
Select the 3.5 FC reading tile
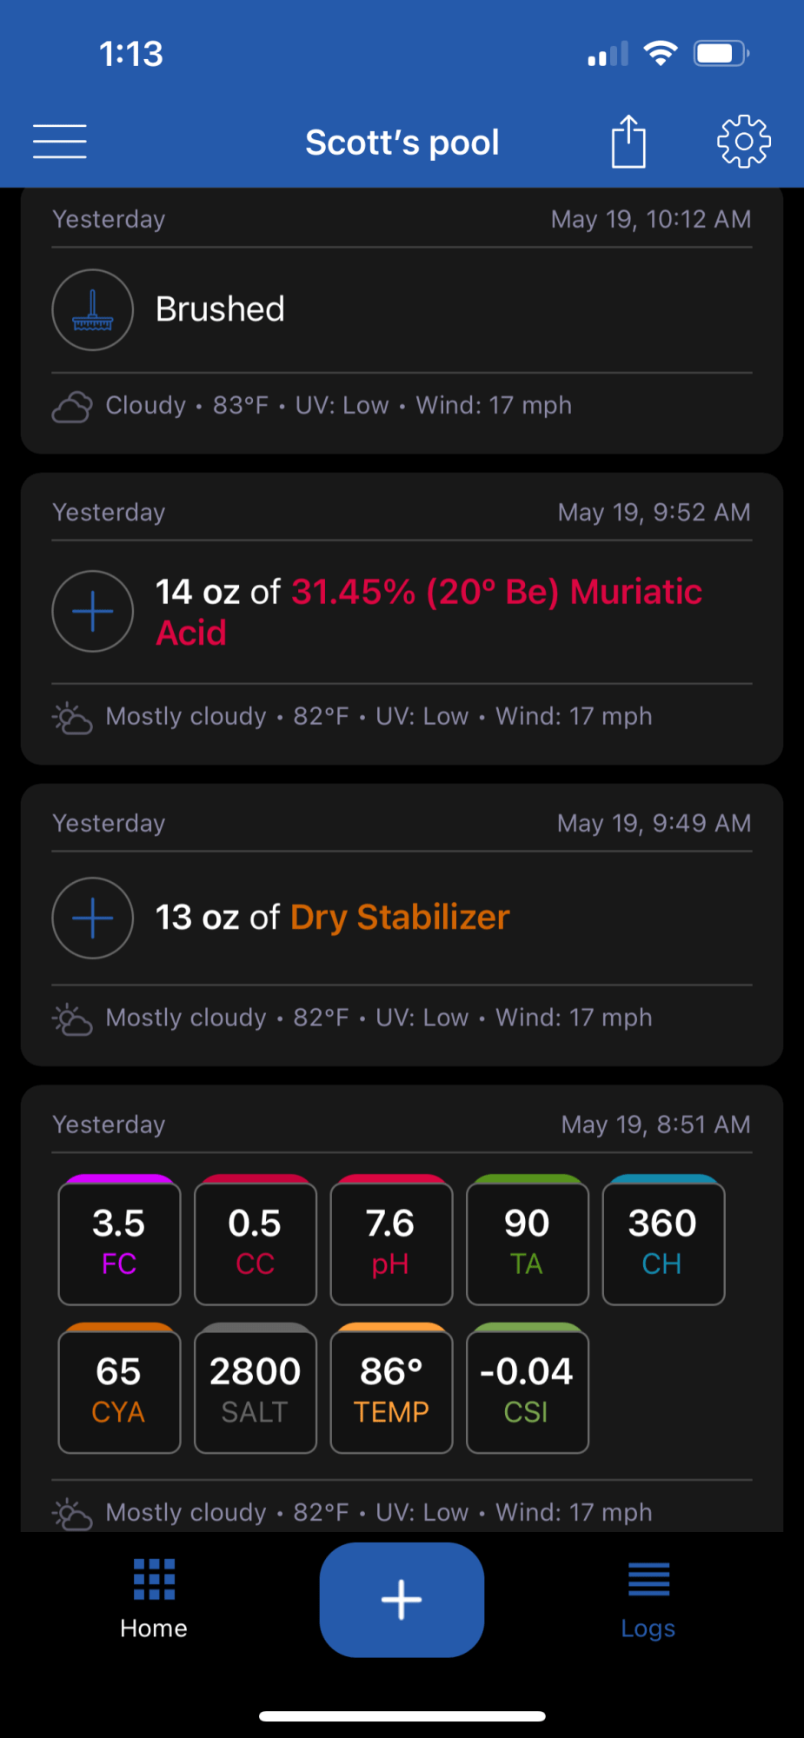point(119,1240)
